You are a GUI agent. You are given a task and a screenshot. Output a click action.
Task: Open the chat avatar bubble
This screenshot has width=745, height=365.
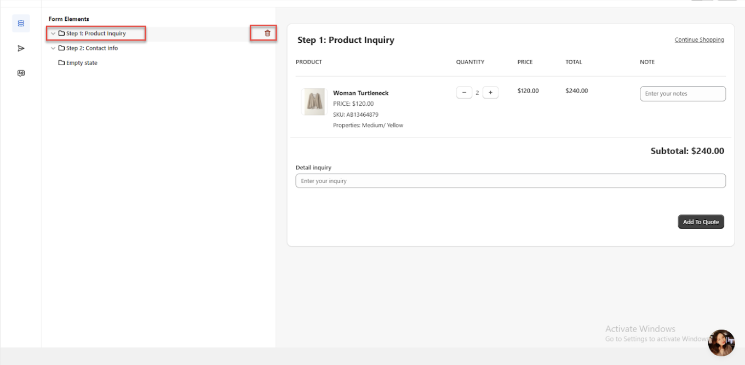tap(721, 343)
